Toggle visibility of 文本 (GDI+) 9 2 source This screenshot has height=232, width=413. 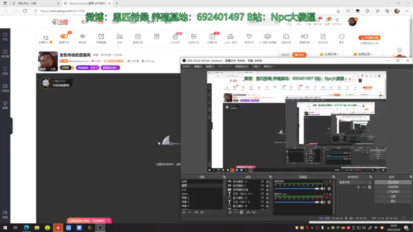tap(262, 194)
